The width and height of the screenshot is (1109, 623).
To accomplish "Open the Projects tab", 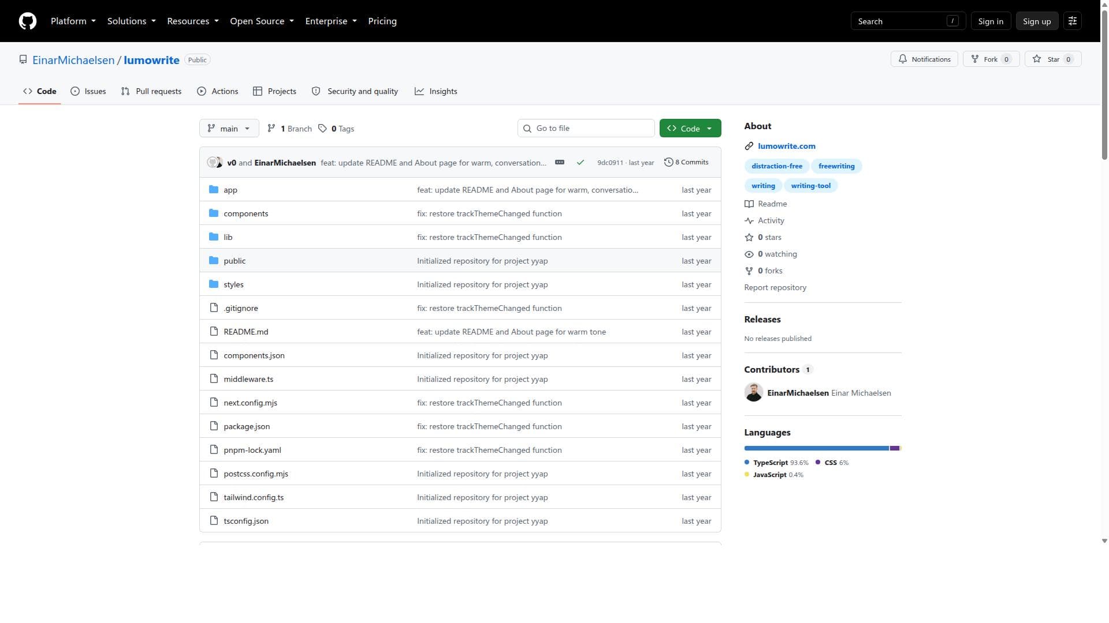I will click(x=275, y=91).
